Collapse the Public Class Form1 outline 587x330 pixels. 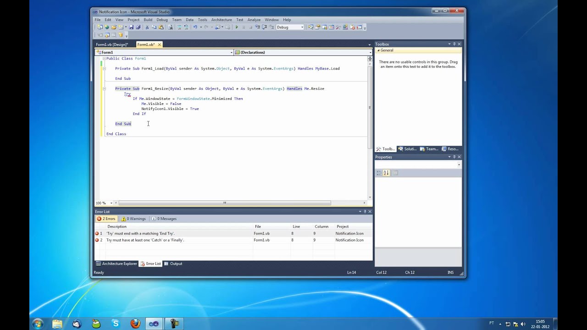[x=104, y=59]
